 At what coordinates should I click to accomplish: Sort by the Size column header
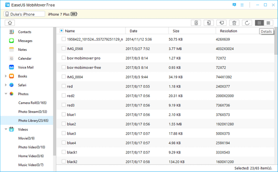[192, 31]
